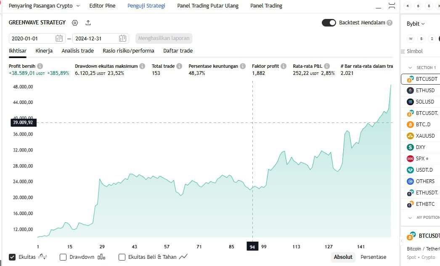Viewport: 440px width, 266px height.
Task: Check the Ekuitas Beli & Tahan box
Action: [x=122, y=257]
